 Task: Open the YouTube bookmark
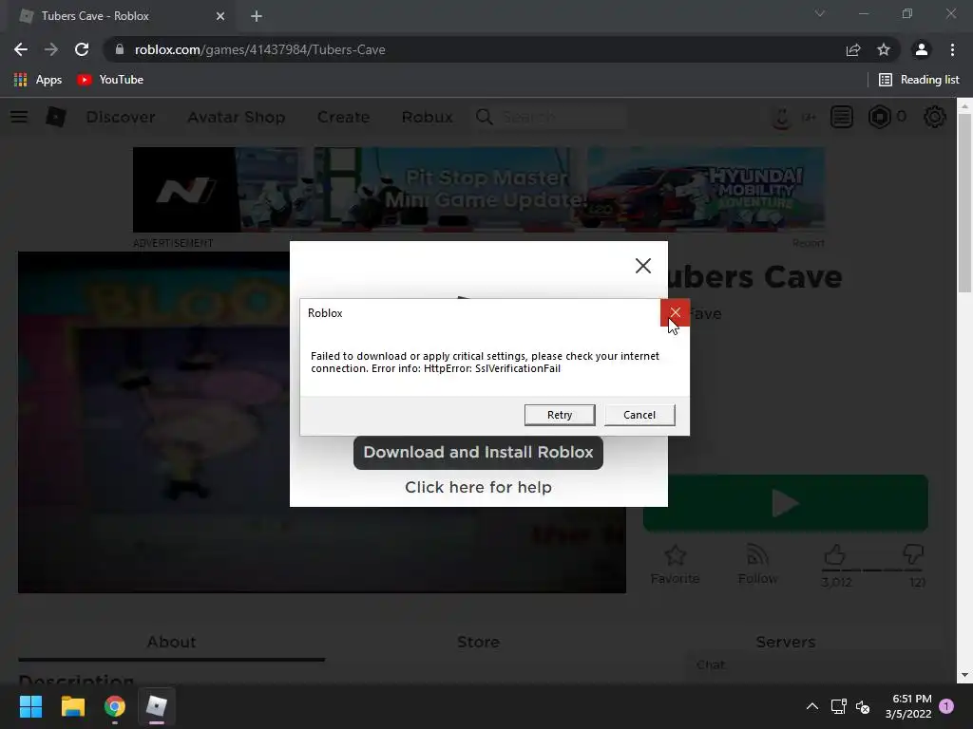point(110,80)
